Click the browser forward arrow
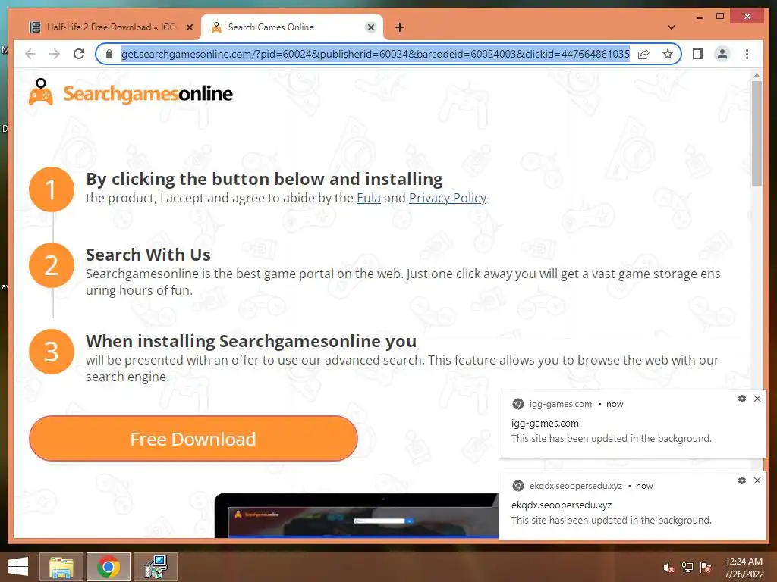 [55, 54]
